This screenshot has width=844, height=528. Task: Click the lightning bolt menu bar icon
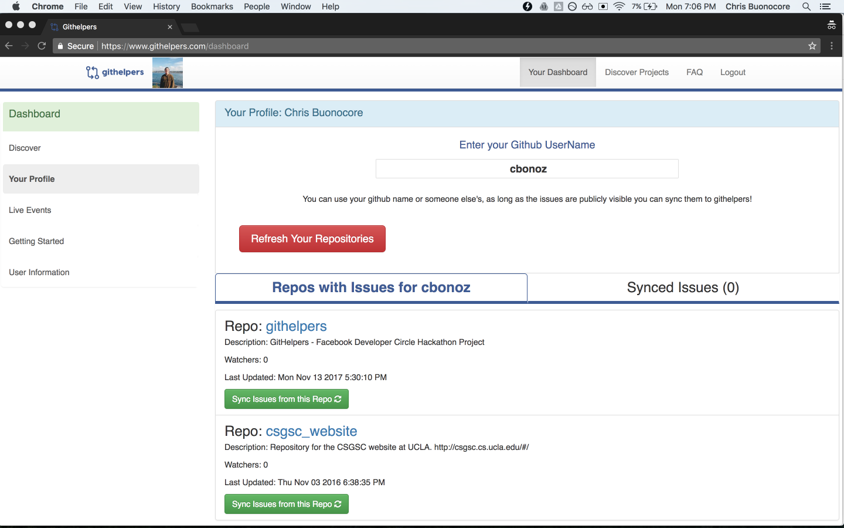pyautogui.click(x=527, y=6)
